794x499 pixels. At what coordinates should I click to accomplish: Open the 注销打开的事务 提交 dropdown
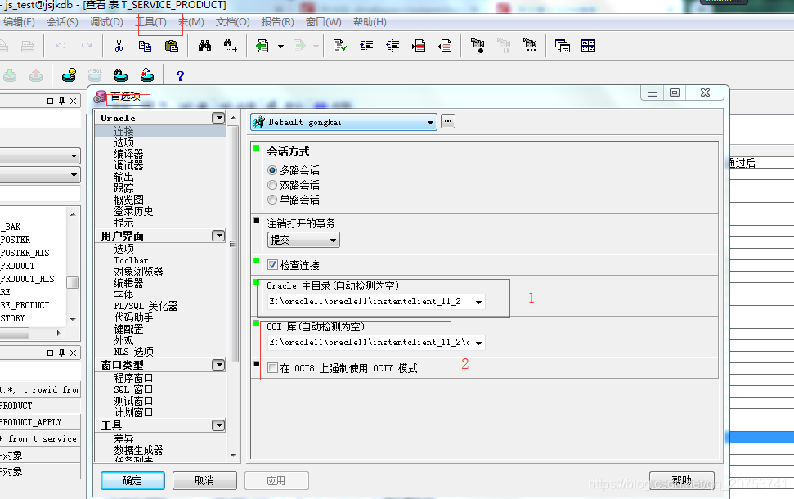pyautogui.click(x=333, y=241)
